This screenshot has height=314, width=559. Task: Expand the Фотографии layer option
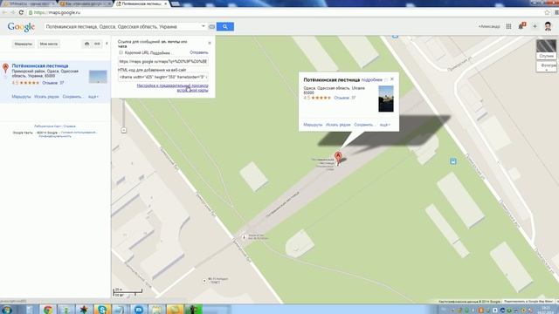(547, 66)
